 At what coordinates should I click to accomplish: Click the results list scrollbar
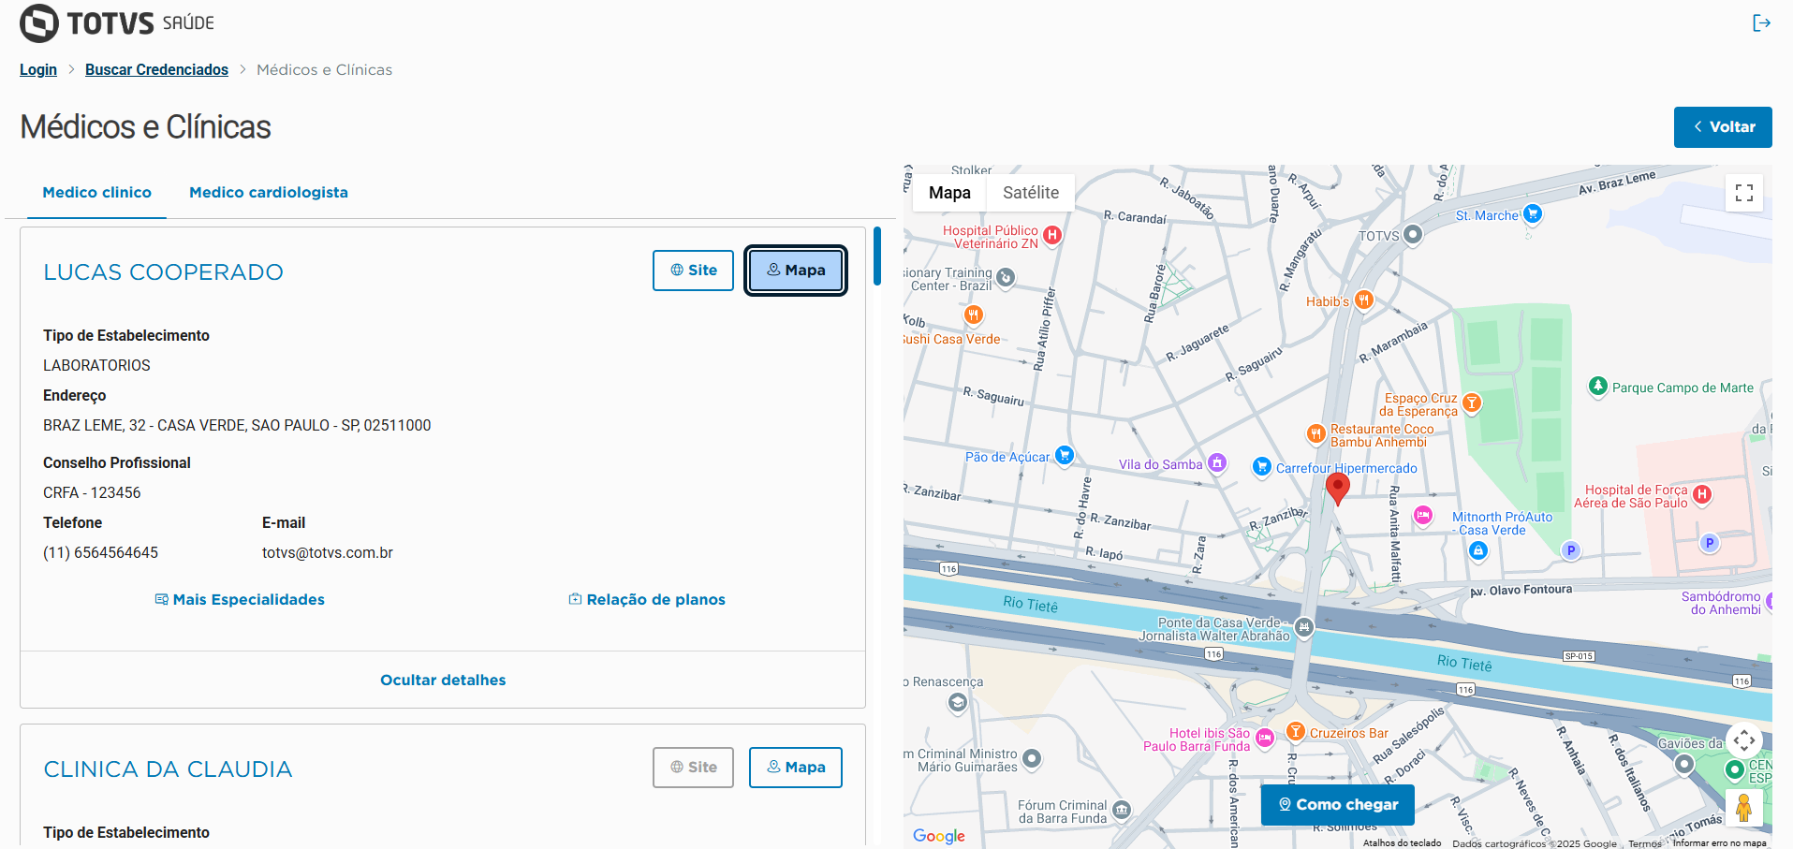877,256
